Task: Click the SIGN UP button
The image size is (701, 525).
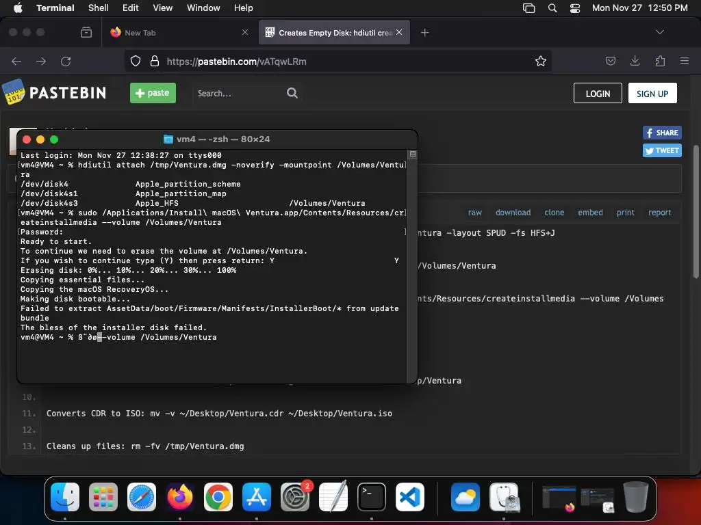Action: click(x=652, y=93)
